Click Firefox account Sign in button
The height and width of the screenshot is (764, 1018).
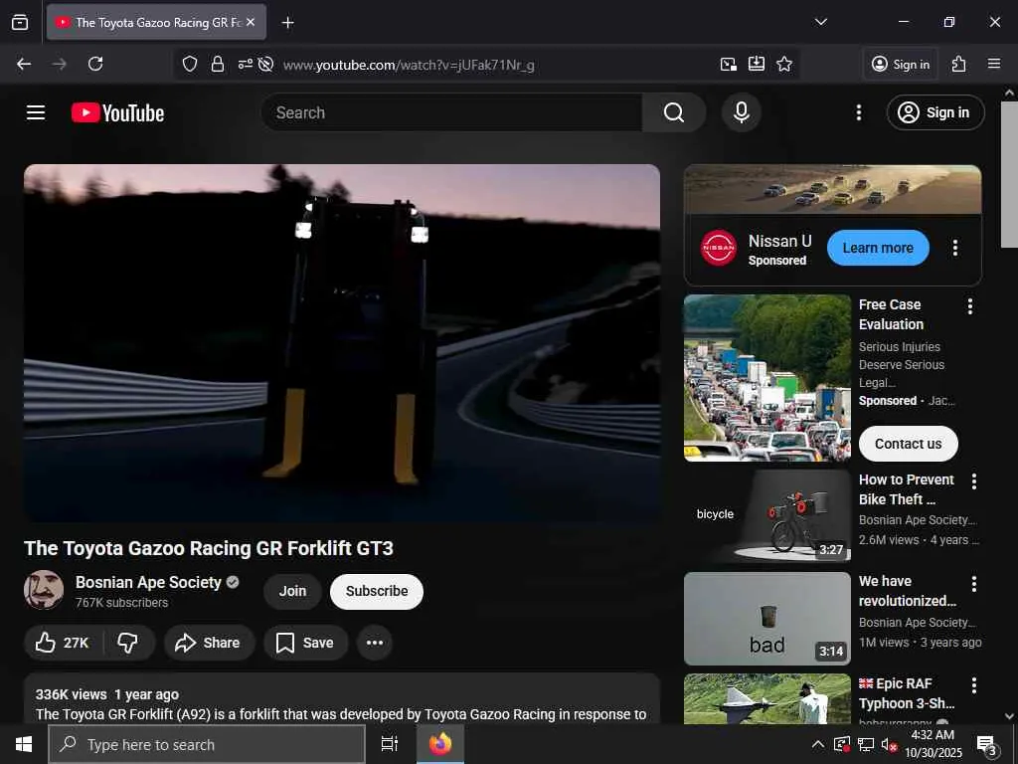coord(901,64)
